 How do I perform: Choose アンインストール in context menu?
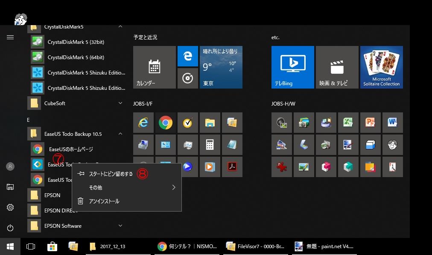pos(127,201)
